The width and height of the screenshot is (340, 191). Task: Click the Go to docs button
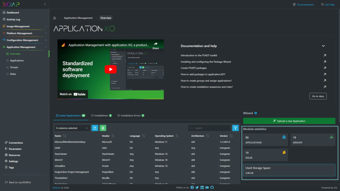(318, 96)
